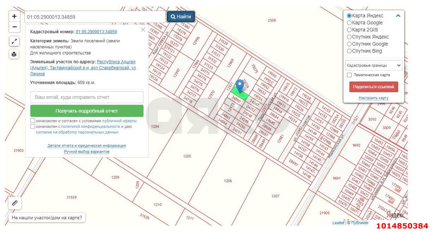Open the ruler measurement tool
The image size is (436, 232).
click(x=14, y=203)
